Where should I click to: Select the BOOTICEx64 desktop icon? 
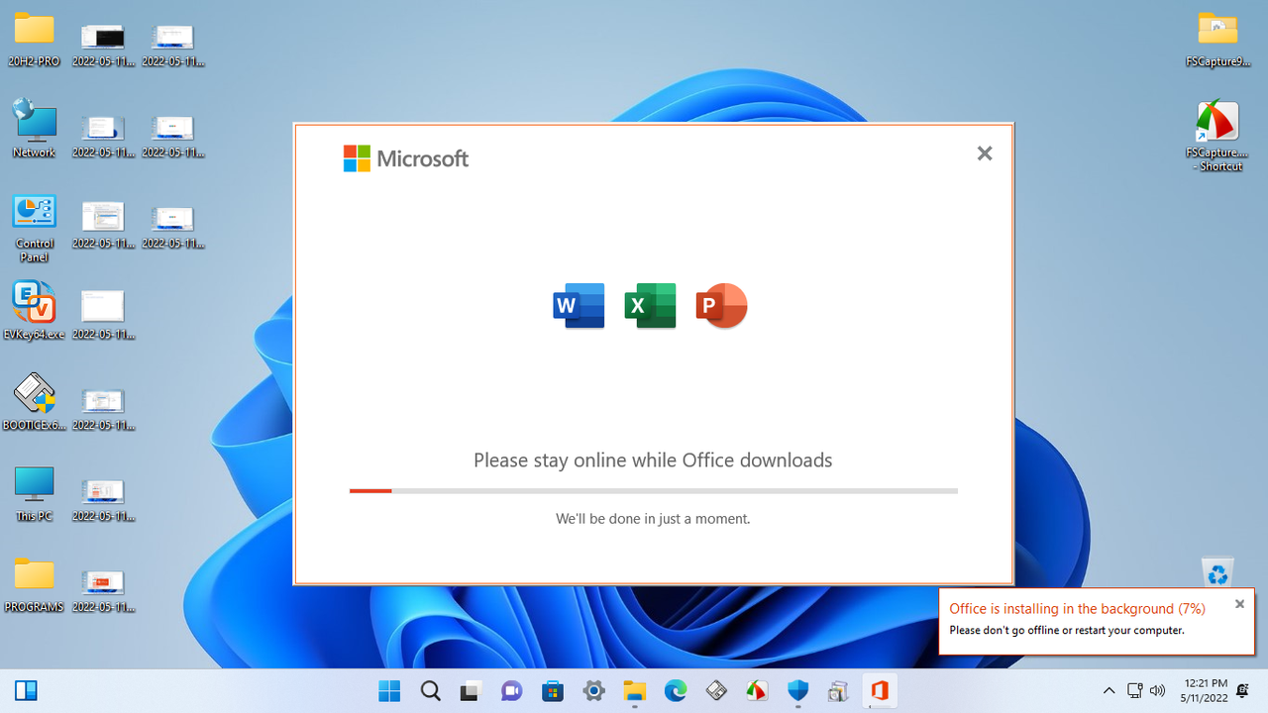click(x=34, y=402)
